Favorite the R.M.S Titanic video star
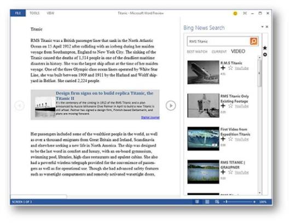The width and height of the screenshot is (290, 223). click(230, 68)
